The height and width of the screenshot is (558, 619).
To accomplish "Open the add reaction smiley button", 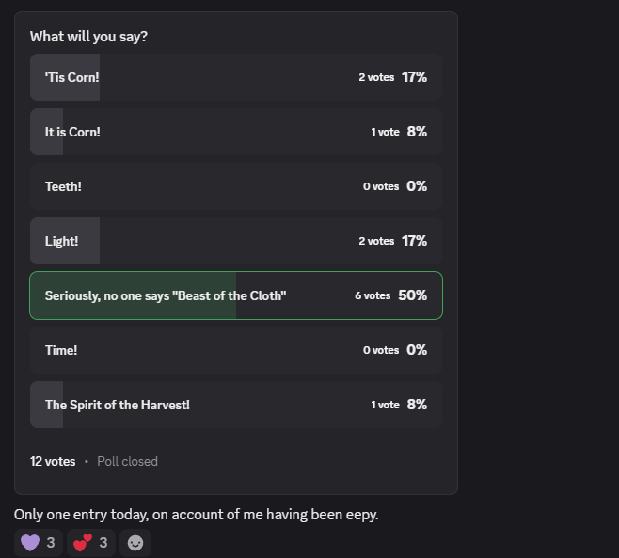I will coord(135,543).
